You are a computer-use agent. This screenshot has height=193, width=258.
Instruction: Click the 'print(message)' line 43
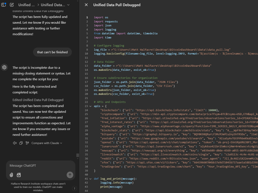pos(111,187)
